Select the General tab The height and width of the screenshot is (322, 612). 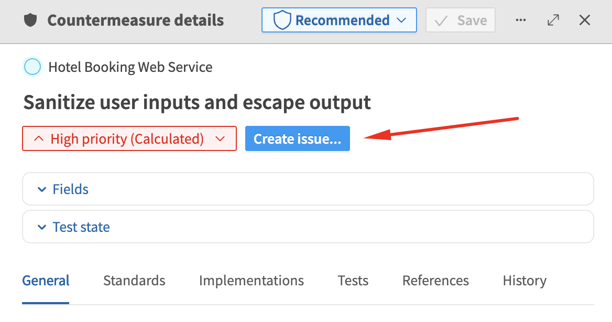click(x=46, y=281)
